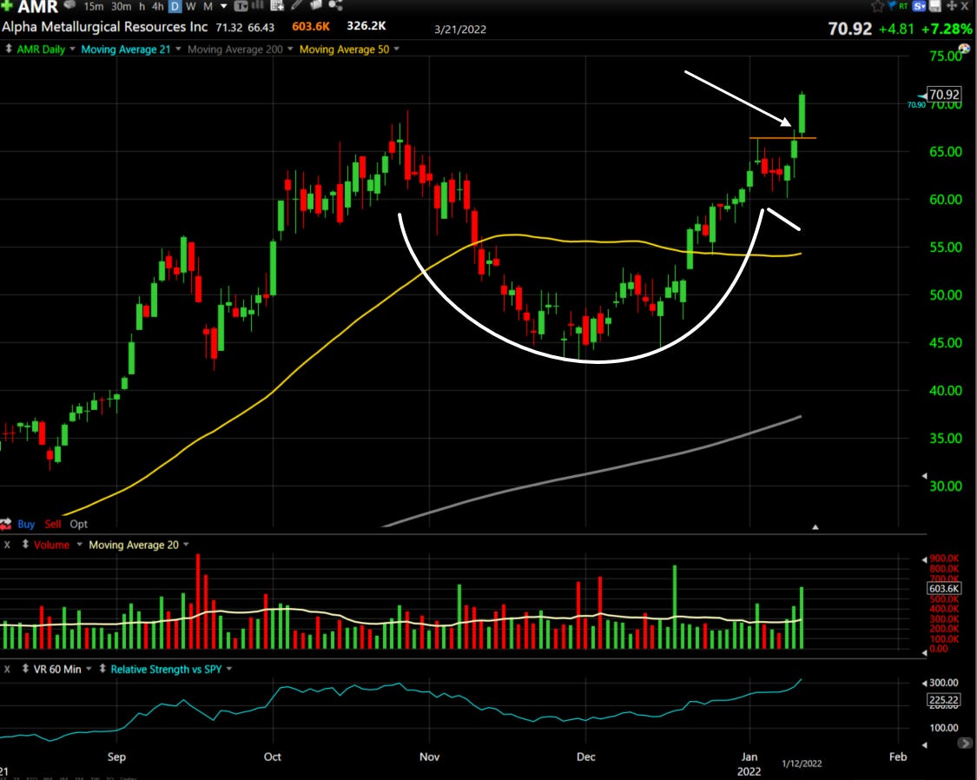Open the Volume dropdown arrow
Image resolution: width=977 pixels, height=780 pixels.
click(79, 544)
